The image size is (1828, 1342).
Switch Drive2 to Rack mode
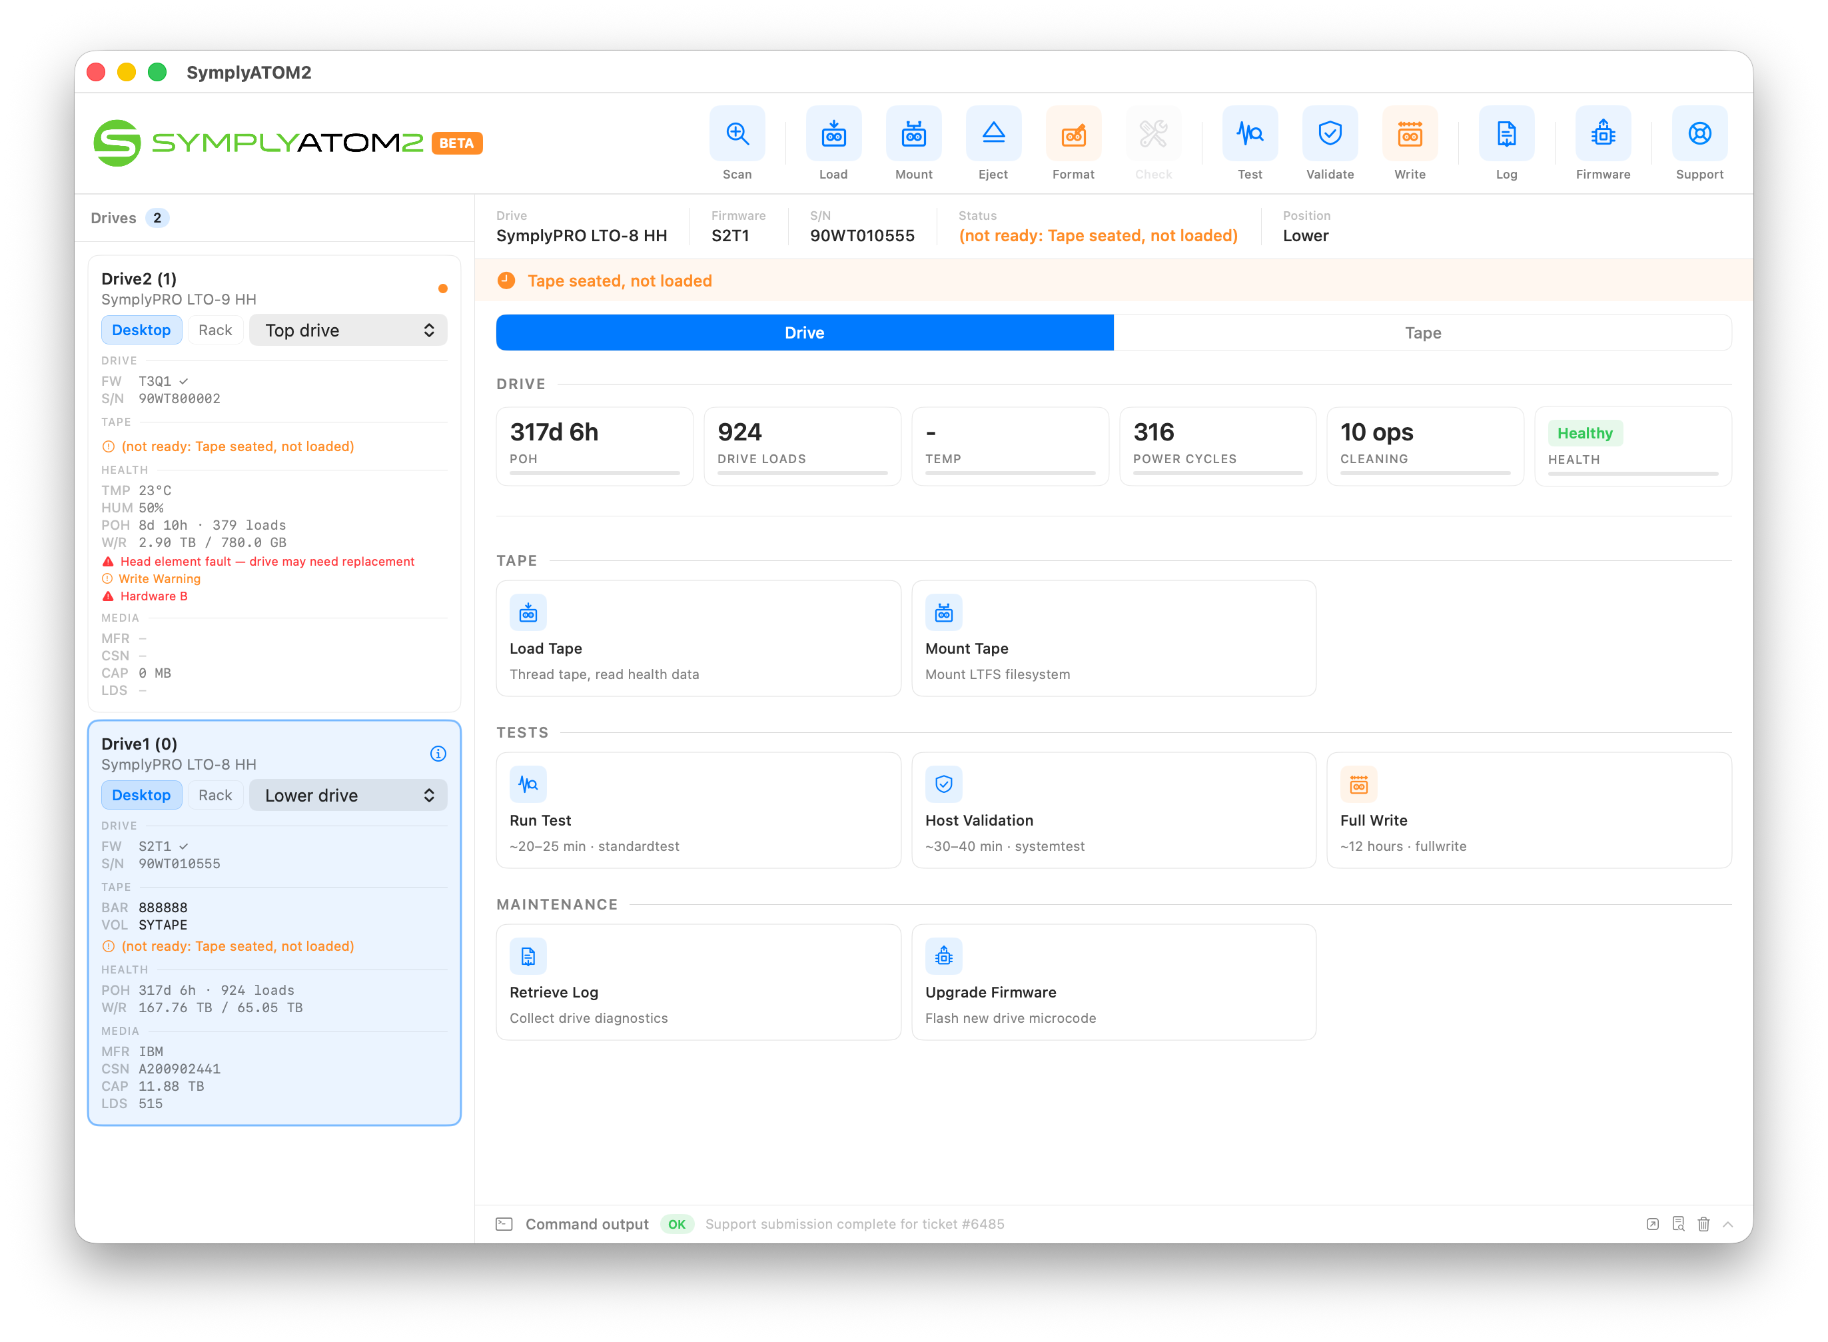click(x=215, y=331)
